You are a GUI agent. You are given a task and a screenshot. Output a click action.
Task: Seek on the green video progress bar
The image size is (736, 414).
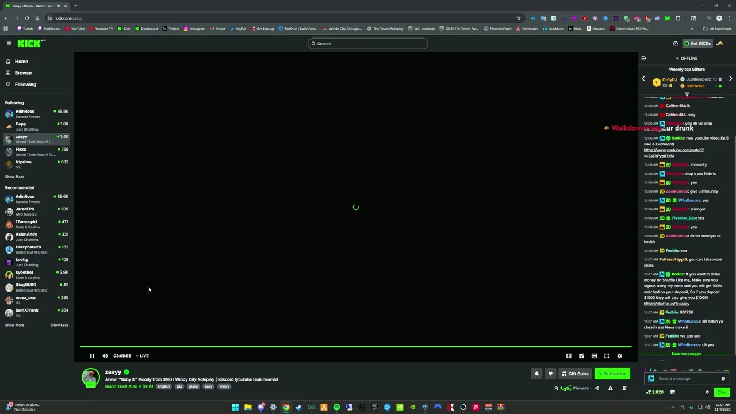click(355, 347)
